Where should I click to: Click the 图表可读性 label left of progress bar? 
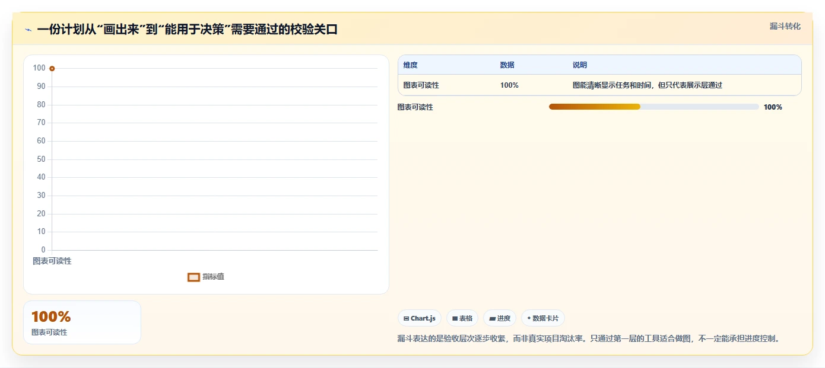(x=415, y=107)
